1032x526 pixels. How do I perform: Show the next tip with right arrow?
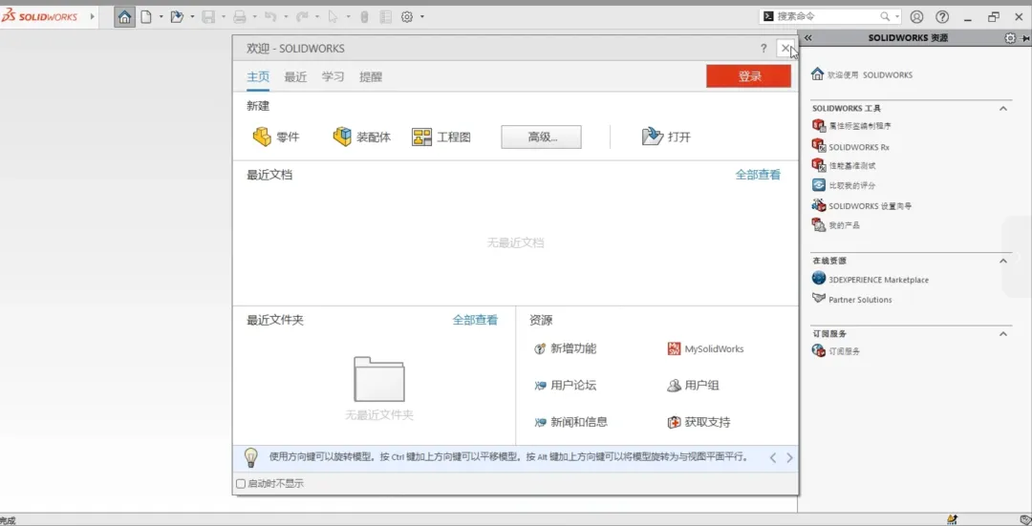pos(789,457)
